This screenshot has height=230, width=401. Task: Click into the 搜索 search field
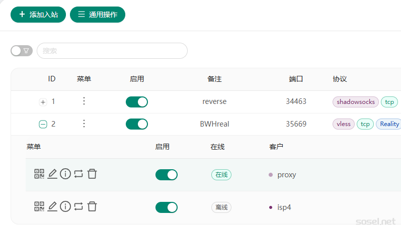(112, 51)
